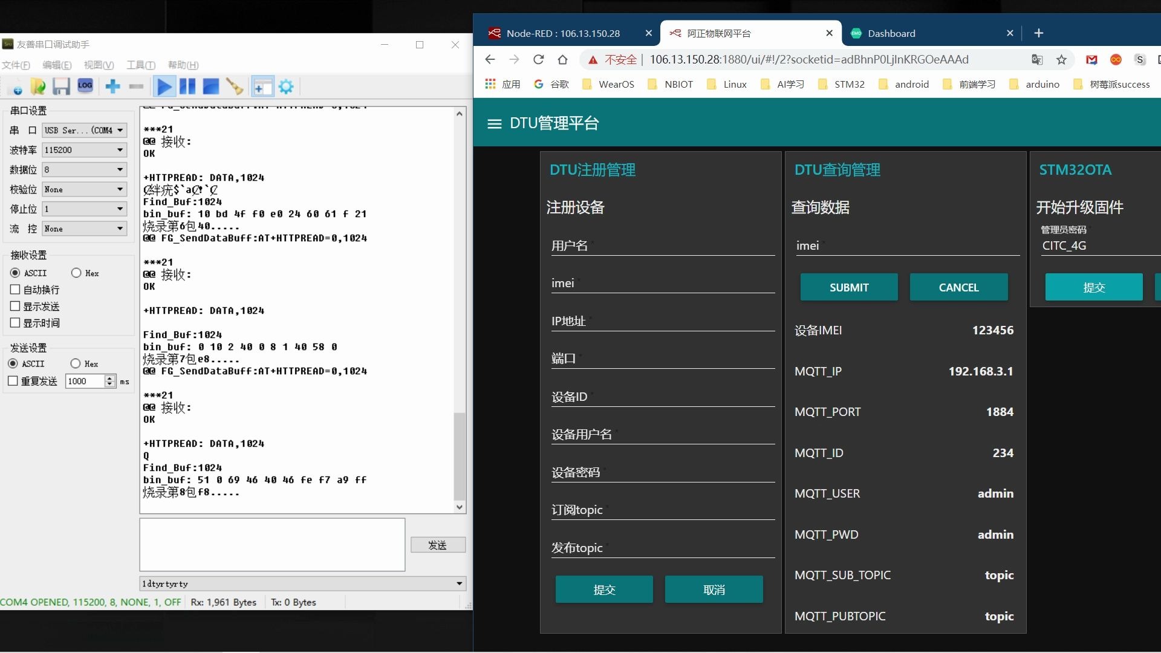Click the SUBMIT button in DTU查询管理
This screenshot has width=1161, height=653.
[848, 287]
